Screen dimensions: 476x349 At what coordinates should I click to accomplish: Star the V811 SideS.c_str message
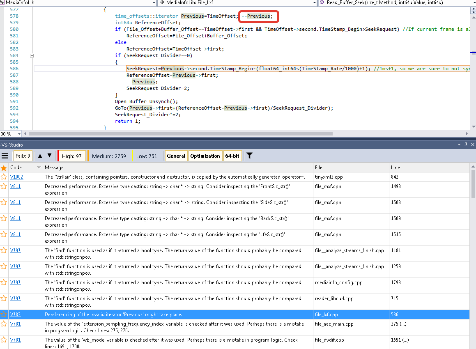click(x=4, y=202)
